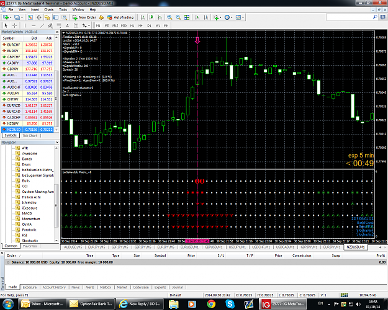Screen dimensions: 388x310
Task: Sort Market Watch by Bid column
Action: 30,38
